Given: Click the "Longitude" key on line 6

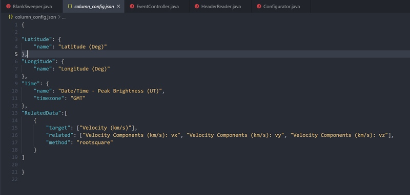Looking at the screenshot, I should (38, 61).
